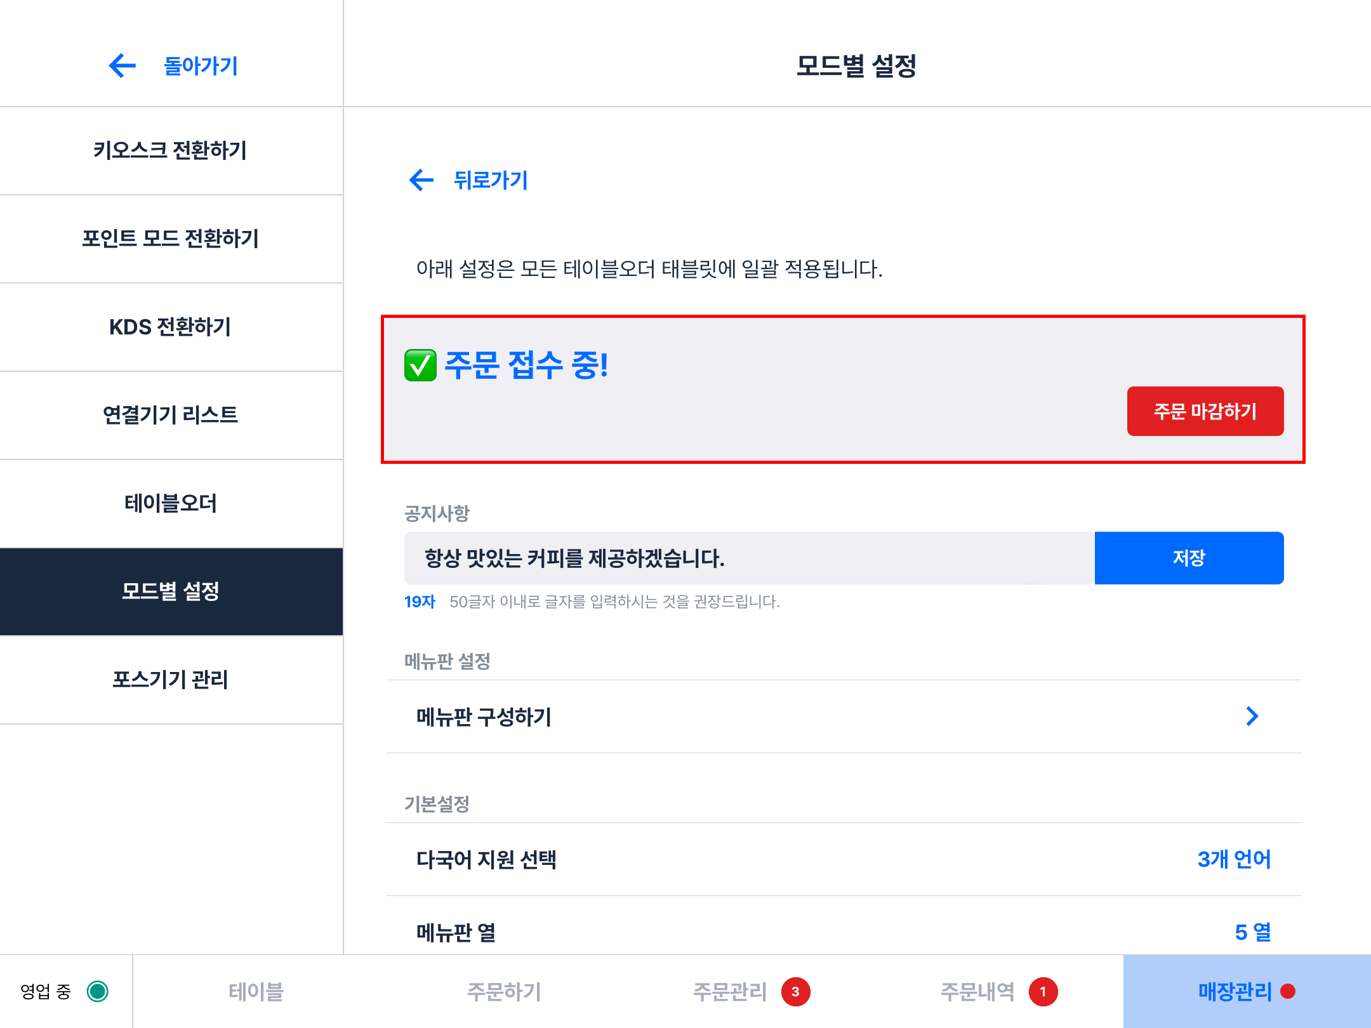Open 연결기기 리스트 in the sidebar
The height and width of the screenshot is (1028, 1371).
pos(170,415)
